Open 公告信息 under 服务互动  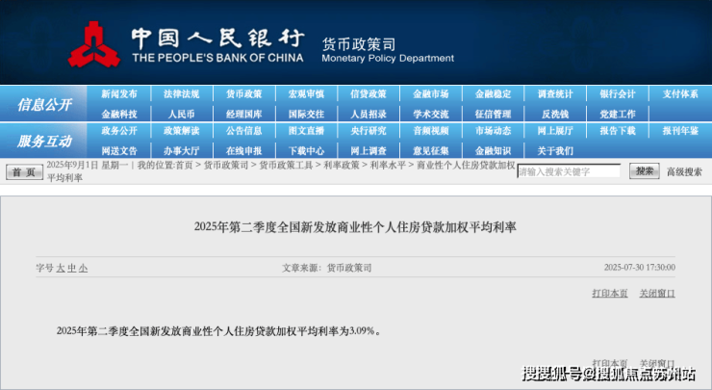coord(243,131)
